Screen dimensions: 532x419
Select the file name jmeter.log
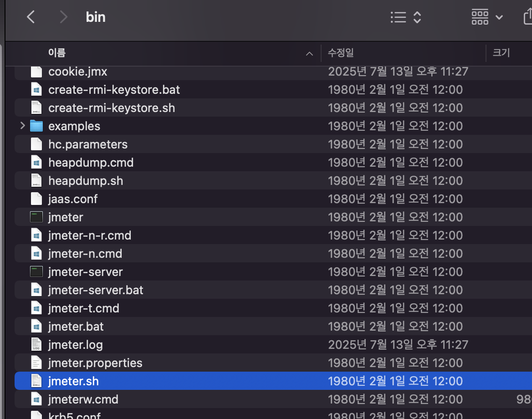75,345
